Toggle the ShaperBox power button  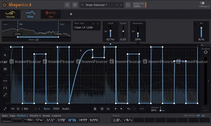click(4, 5)
